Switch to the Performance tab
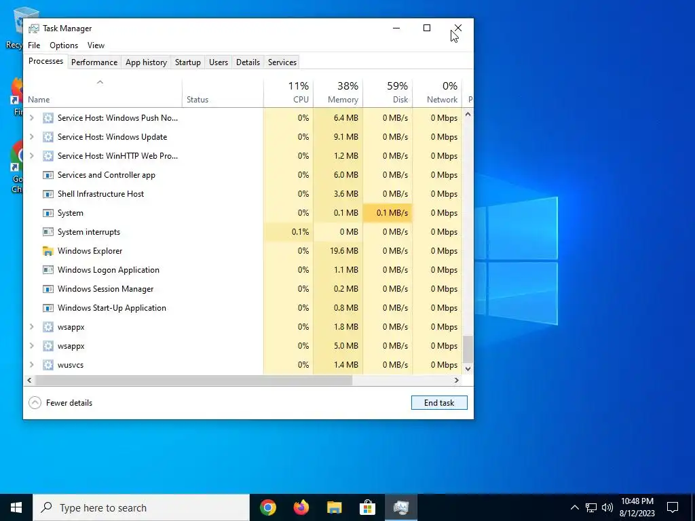Screen dimensions: 695x521 point(94,62)
